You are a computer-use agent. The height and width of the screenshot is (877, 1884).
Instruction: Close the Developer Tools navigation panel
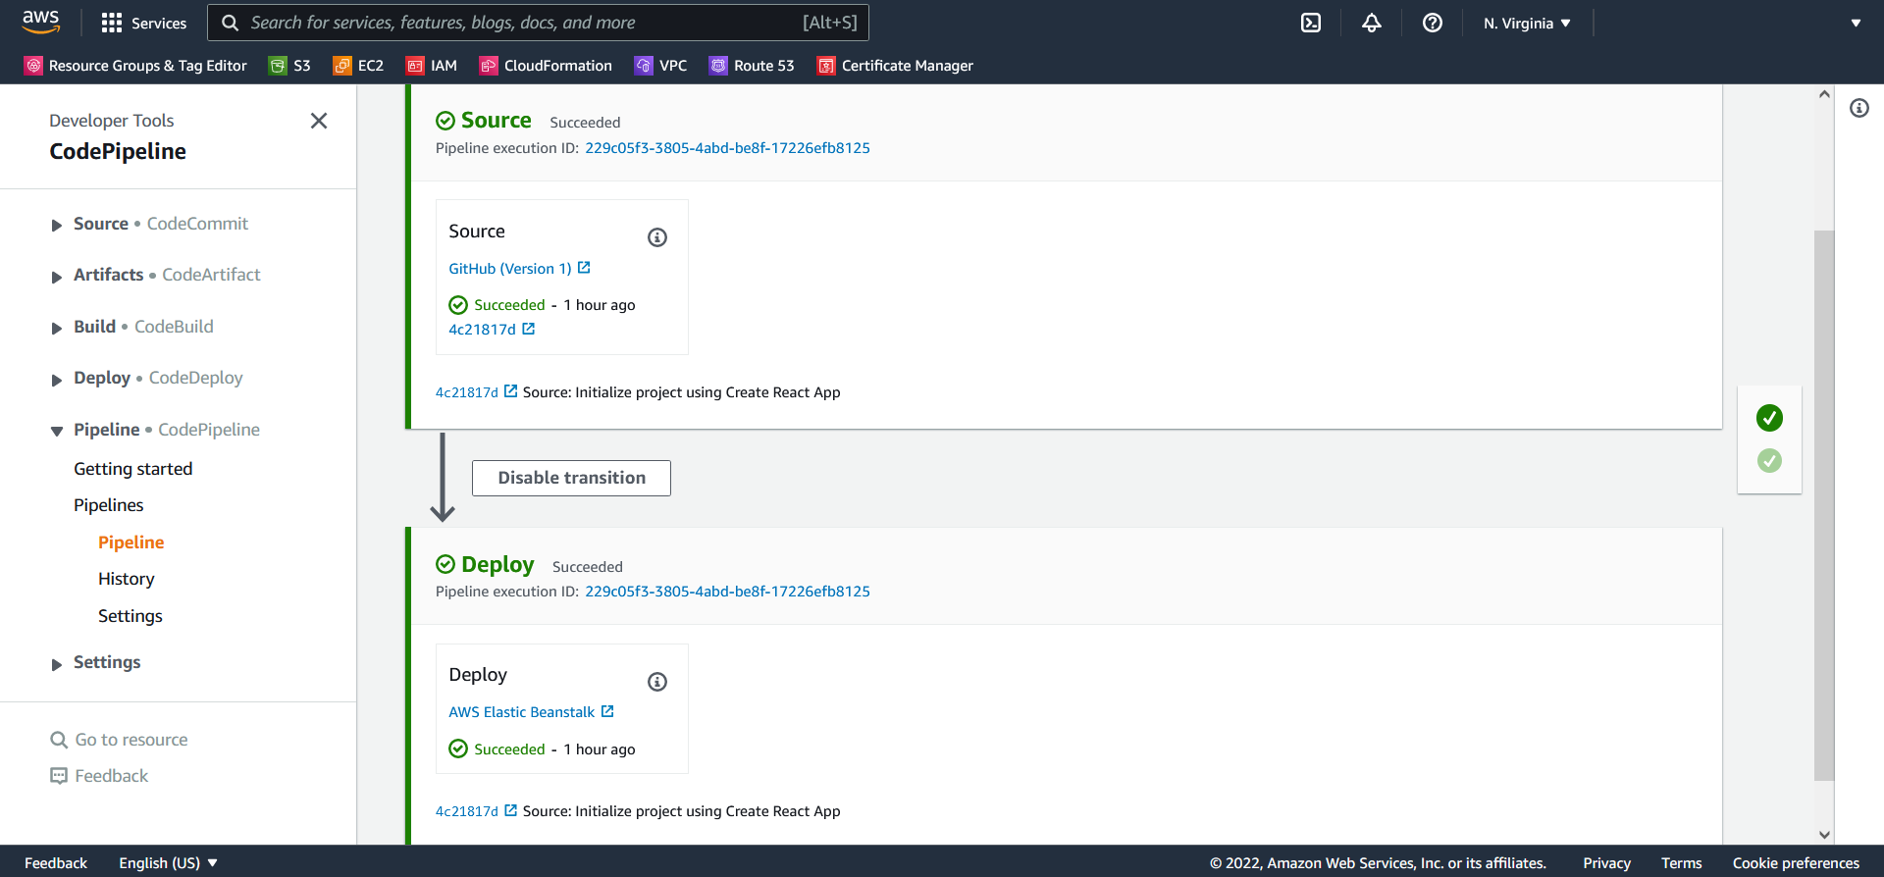319,121
